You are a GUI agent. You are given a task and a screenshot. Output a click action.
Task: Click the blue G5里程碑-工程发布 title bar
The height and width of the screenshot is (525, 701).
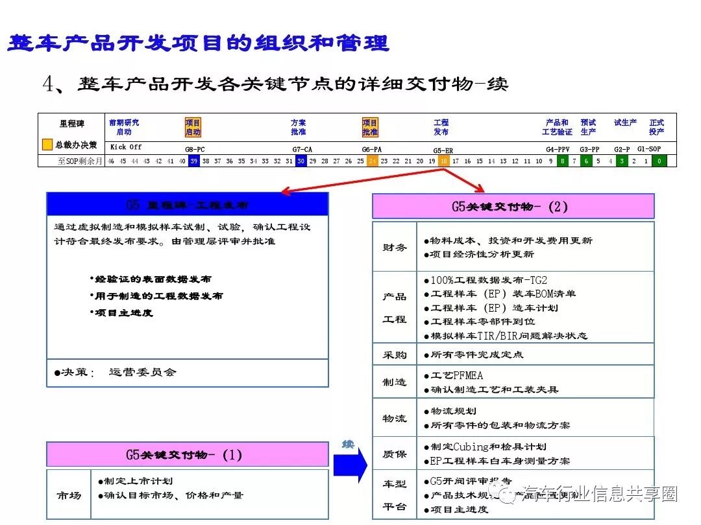click(188, 204)
